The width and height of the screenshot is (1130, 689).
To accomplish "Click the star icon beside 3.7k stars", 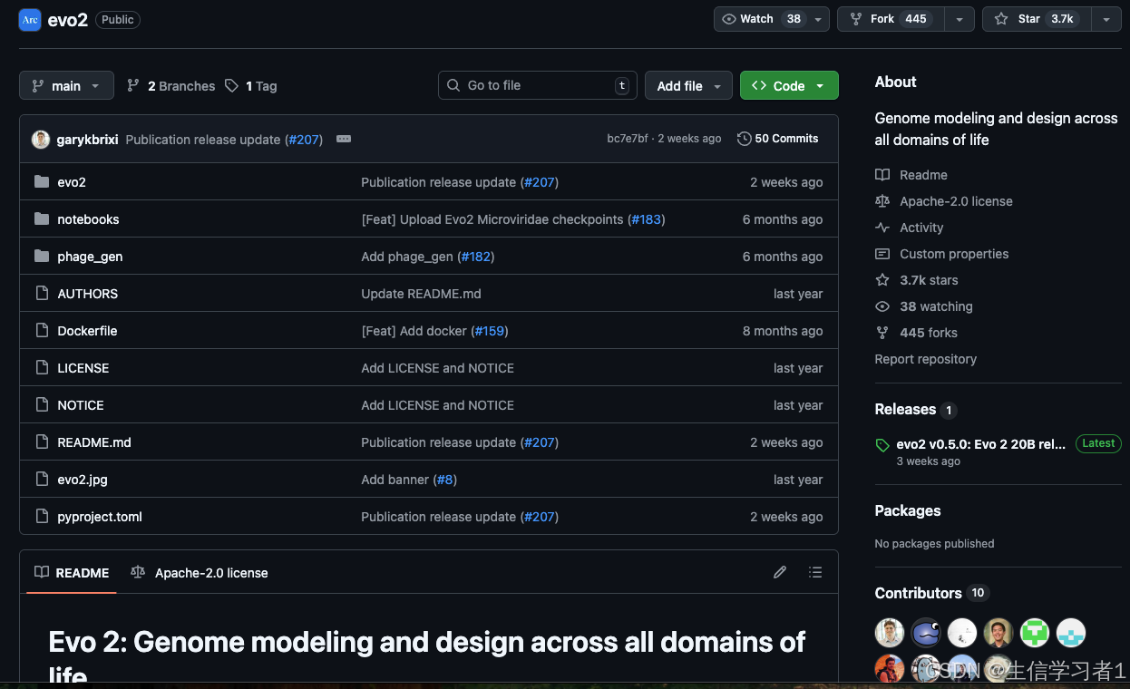I will [882, 280].
